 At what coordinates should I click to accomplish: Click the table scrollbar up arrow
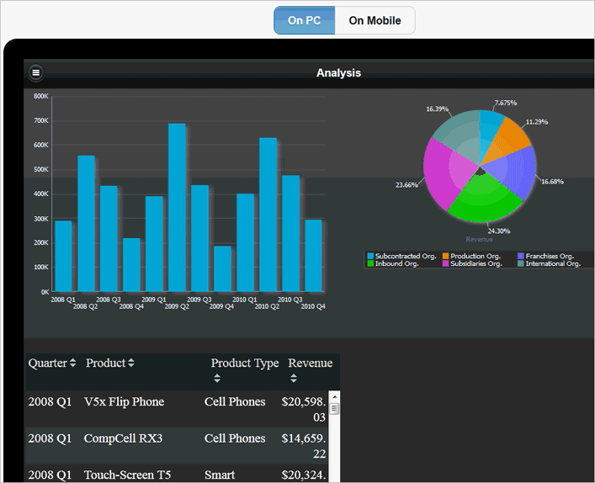tap(334, 397)
